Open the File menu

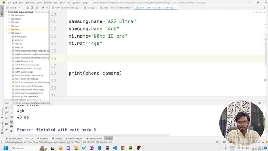coord(9,3)
